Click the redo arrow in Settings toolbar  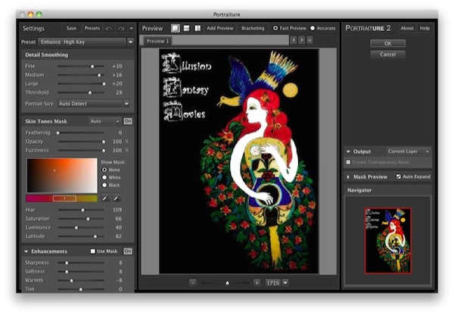tap(121, 29)
